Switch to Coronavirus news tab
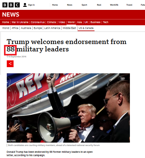 click(x=38, y=22)
